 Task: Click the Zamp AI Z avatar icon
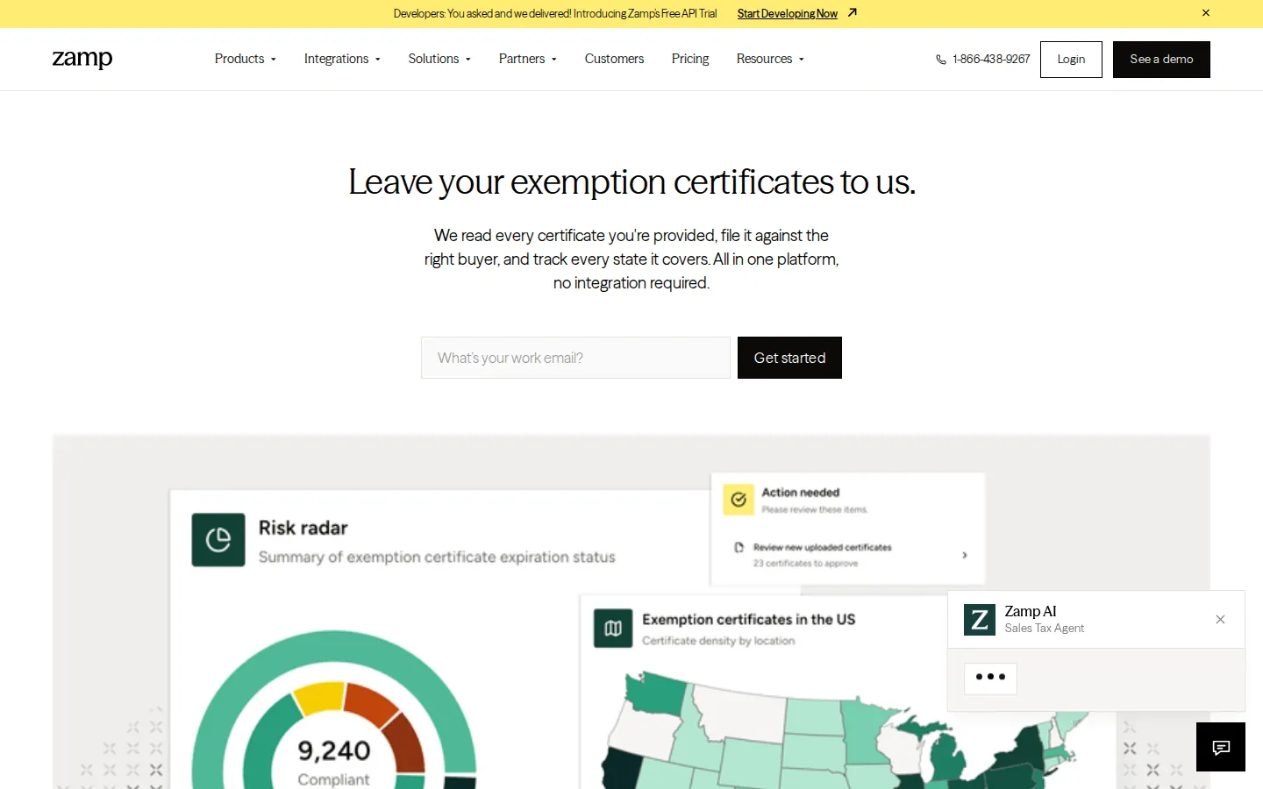pos(980,620)
